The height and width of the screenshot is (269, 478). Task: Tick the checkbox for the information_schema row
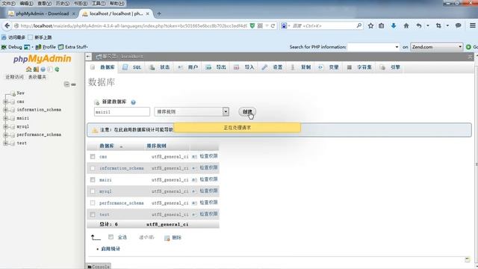[x=93, y=168]
